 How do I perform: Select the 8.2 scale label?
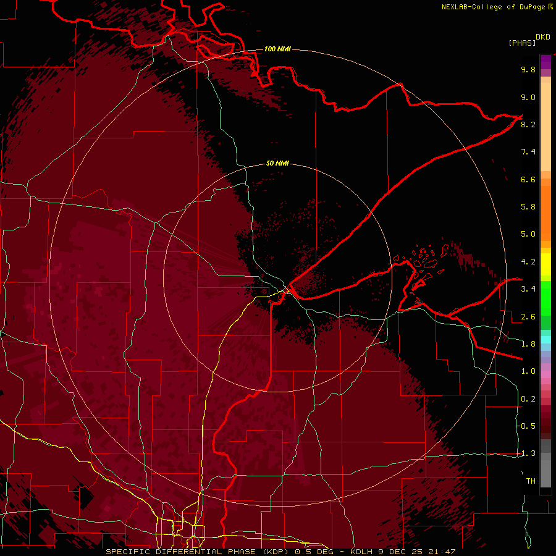(x=528, y=124)
